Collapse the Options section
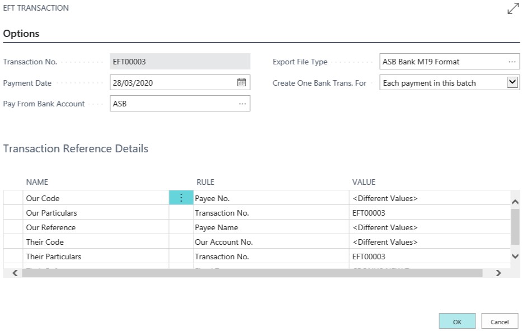Viewport: 522px width, 331px height. 21,33
